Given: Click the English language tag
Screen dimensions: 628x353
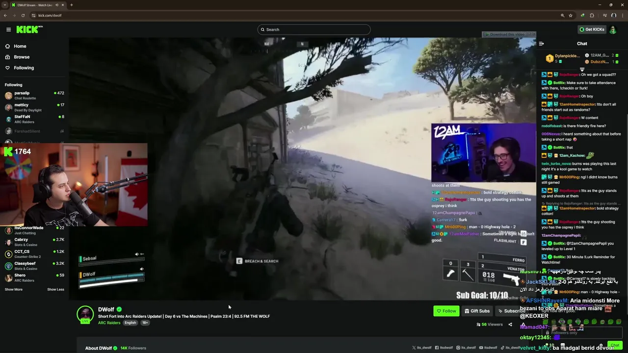Looking at the screenshot, I should pyautogui.click(x=130, y=323).
